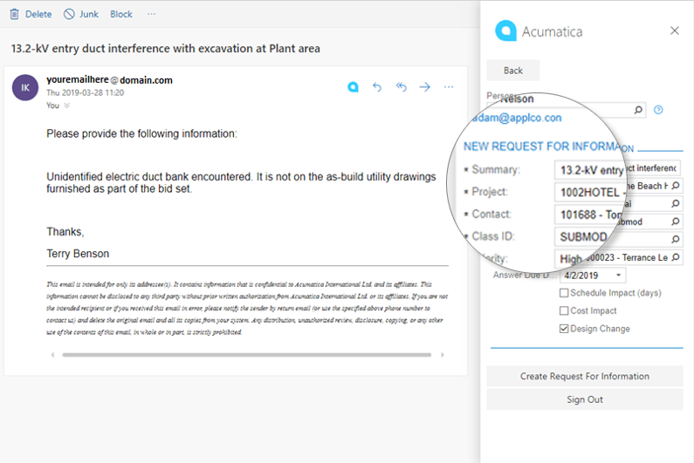Viewport: 694px width, 463px height.
Task: Close the Acumatica panel
Action: [675, 31]
